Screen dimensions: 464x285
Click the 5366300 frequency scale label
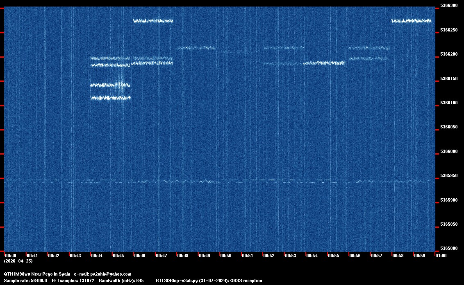[x=449, y=6]
